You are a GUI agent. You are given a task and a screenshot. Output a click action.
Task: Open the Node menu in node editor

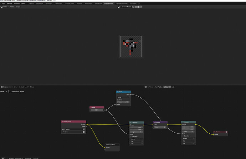32,87
